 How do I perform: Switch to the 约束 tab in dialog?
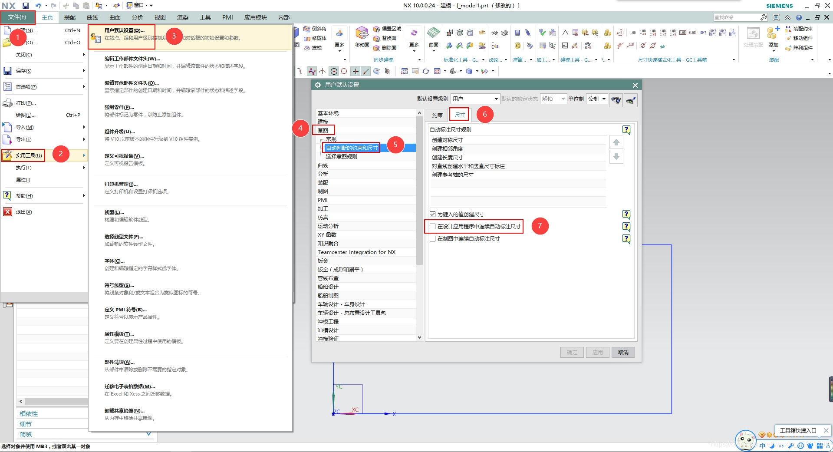point(438,115)
